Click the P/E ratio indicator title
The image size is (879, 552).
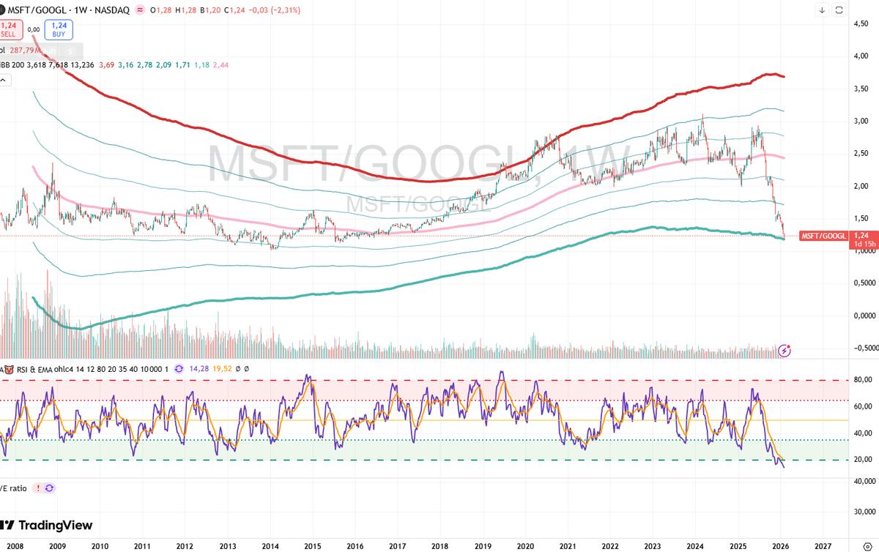[14, 488]
